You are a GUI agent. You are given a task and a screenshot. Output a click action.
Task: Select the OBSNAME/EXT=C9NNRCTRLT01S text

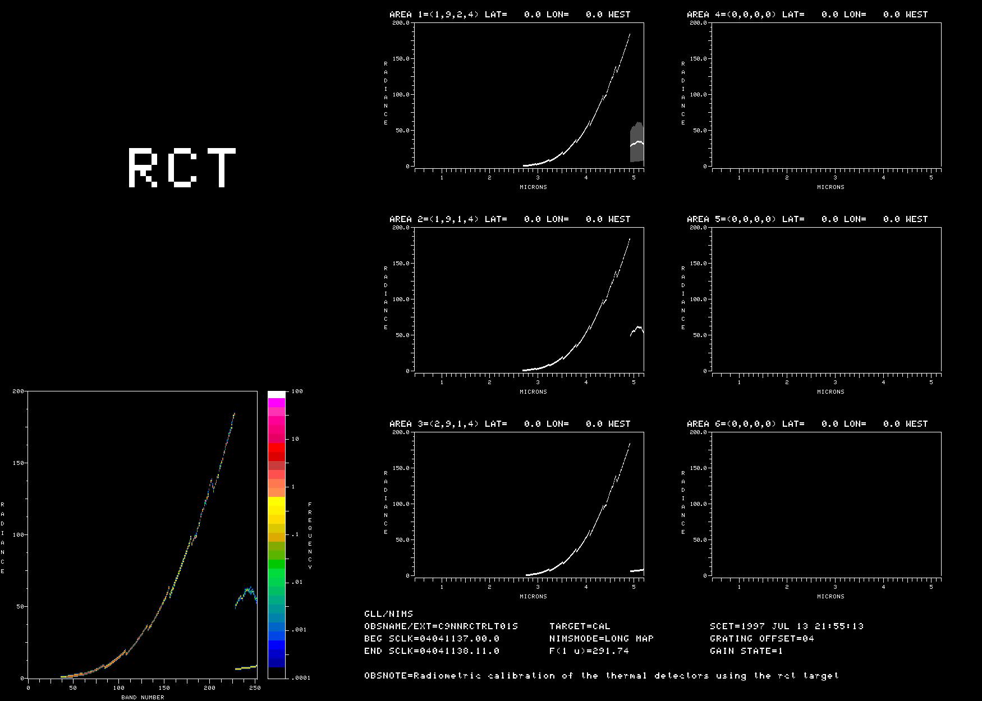click(440, 626)
